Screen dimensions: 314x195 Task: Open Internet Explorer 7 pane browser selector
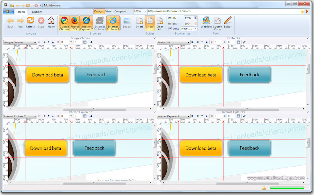click(20, 116)
